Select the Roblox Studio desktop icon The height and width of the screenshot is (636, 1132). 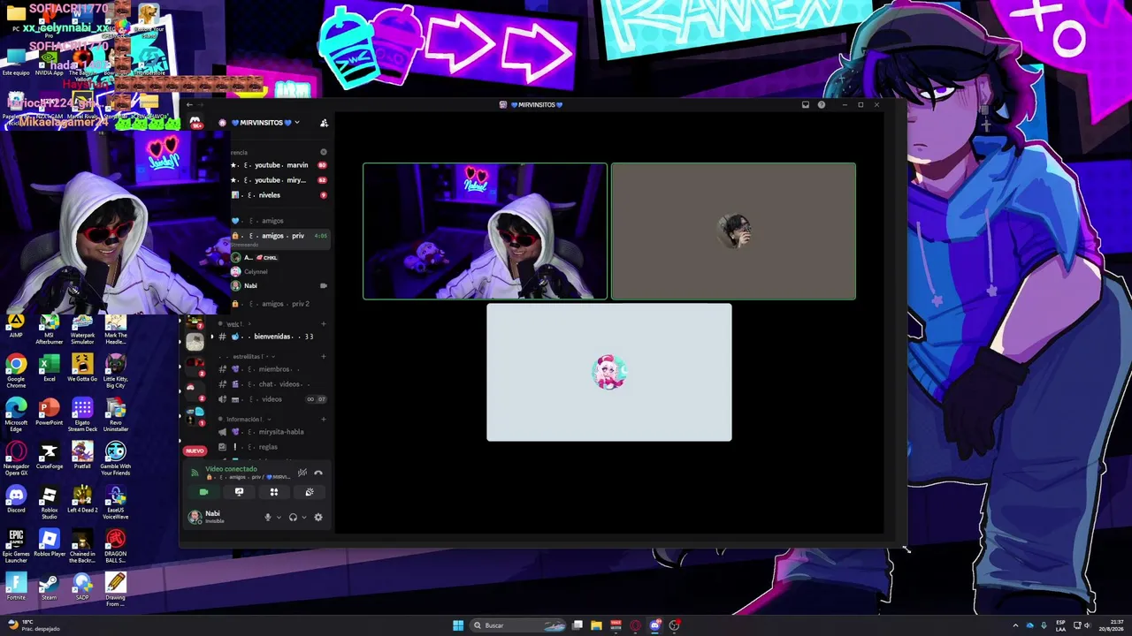coord(50,503)
